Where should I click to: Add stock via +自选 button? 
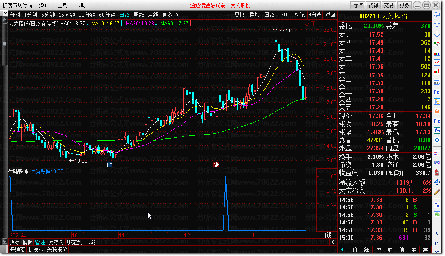[315, 15]
